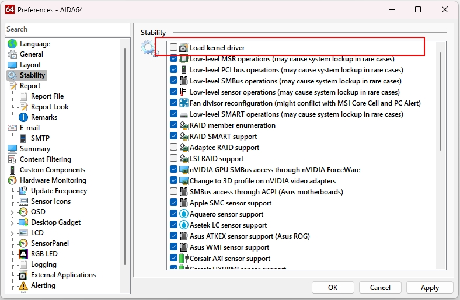This screenshot has width=460, height=300.
Task: Check SMBus access through ACPI
Action: pyautogui.click(x=174, y=191)
